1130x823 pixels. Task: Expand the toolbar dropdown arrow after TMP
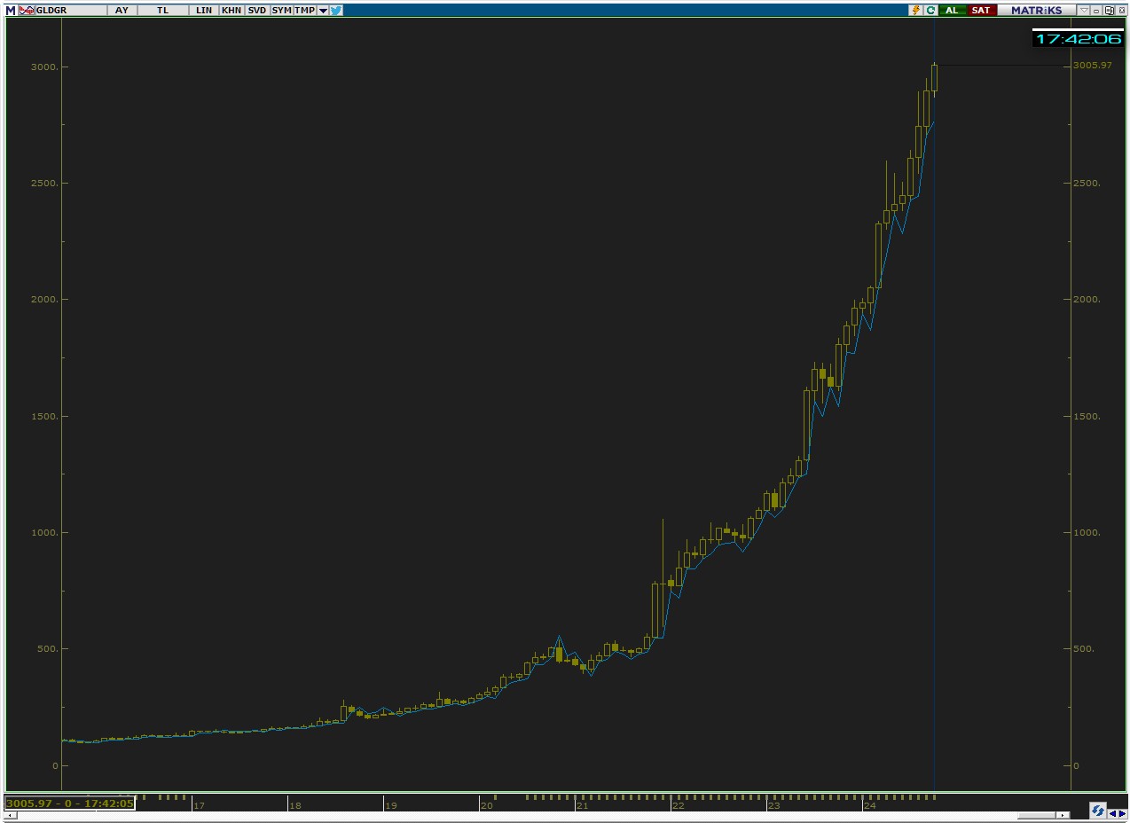click(323, 10)
